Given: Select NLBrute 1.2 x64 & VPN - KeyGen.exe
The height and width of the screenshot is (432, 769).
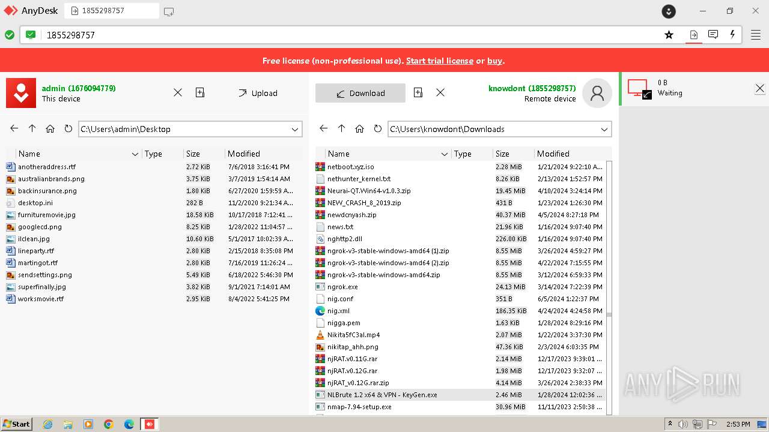Looking at the screenshot, I should click(x=460, y=395).
